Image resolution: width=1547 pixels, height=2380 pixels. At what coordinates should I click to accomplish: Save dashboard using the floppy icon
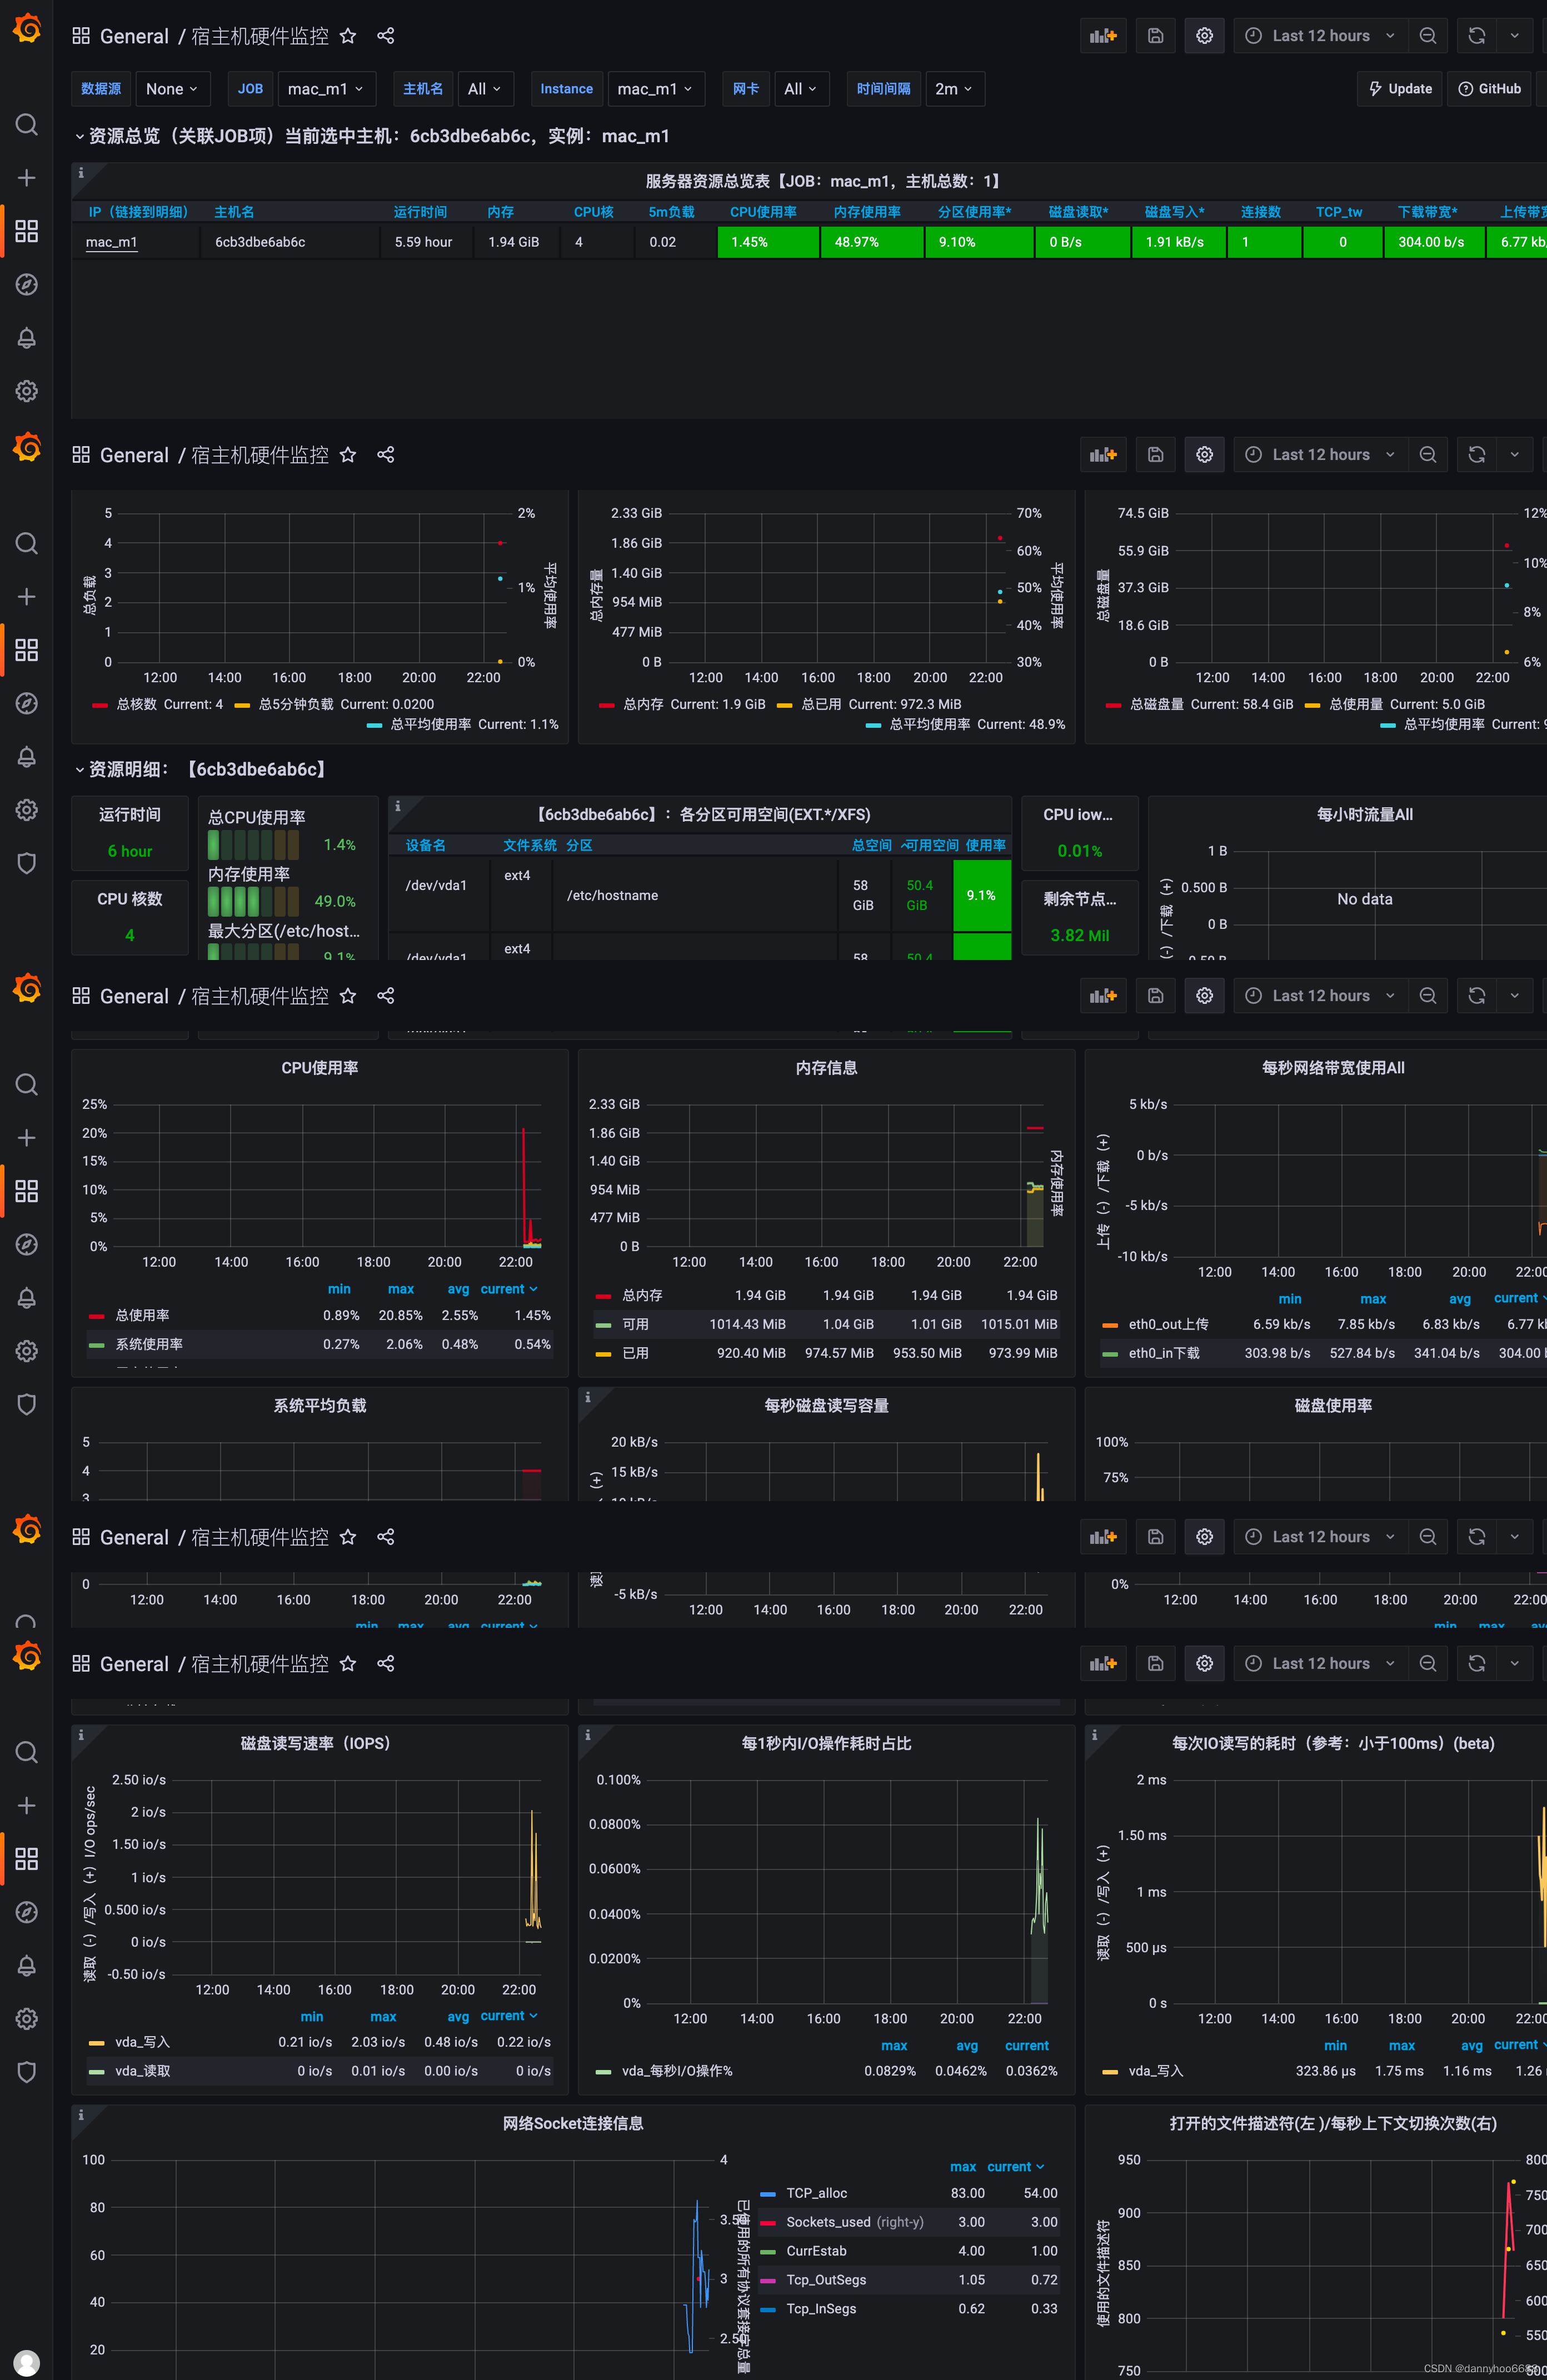1155,36
